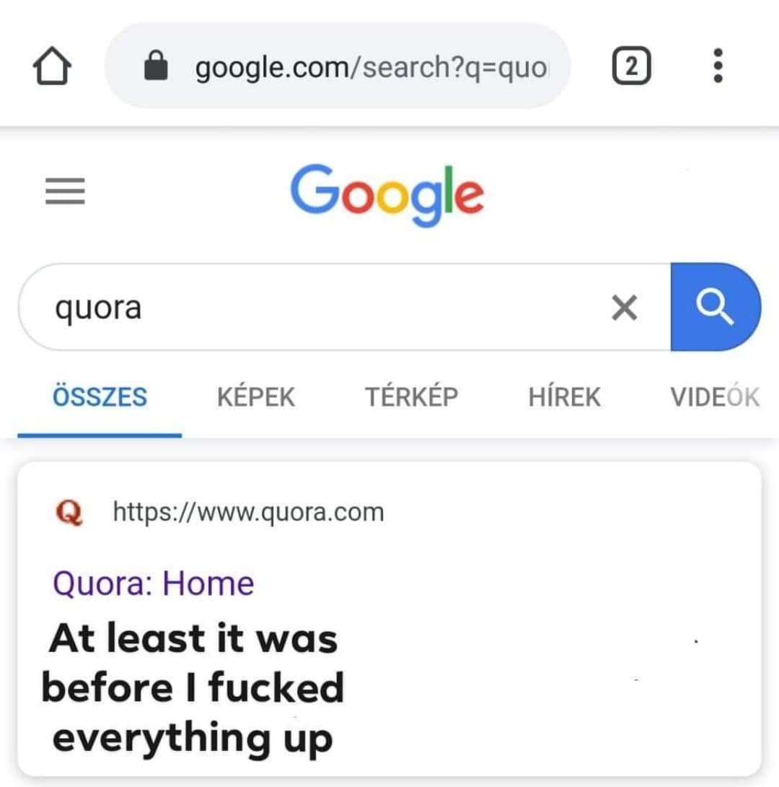Tap the browser home icon
Image resolution: width=779 pixels, height=787 pixels.
click(52, 67)
